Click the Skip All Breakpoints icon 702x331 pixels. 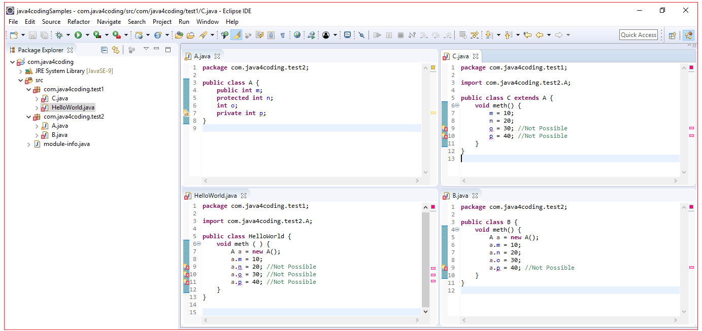pos(361,35)
